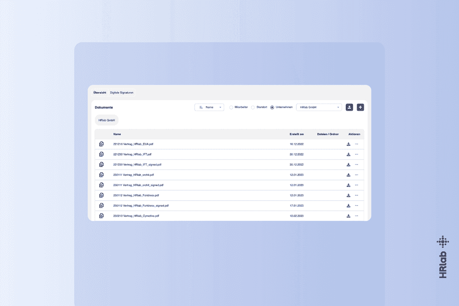Select the Mitarbeiter radio button
Image resolution: width=459 pixels, height=306 pixels.
click(x=231, y=108)
